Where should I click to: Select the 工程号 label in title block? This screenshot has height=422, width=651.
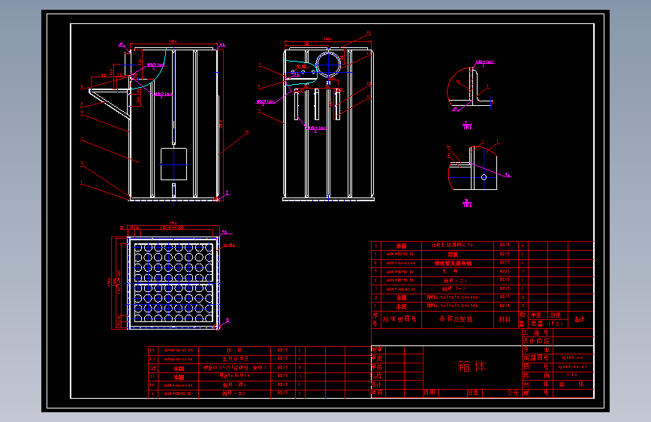[x=536, y=333]
